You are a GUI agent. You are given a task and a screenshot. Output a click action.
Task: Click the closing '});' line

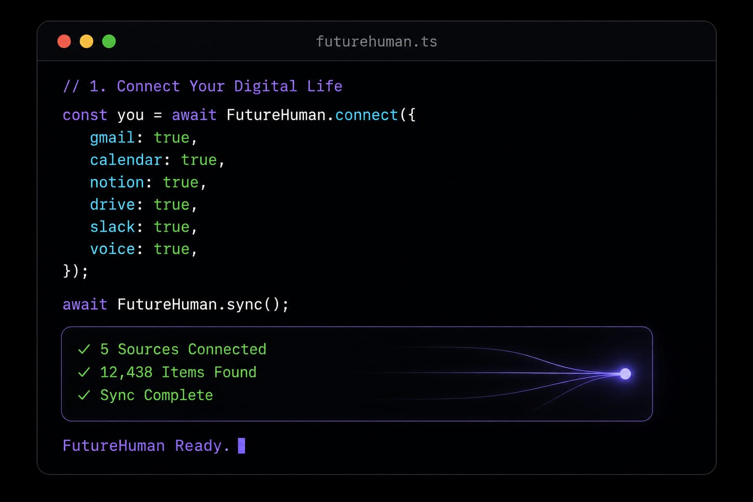[x=75, y=271]
